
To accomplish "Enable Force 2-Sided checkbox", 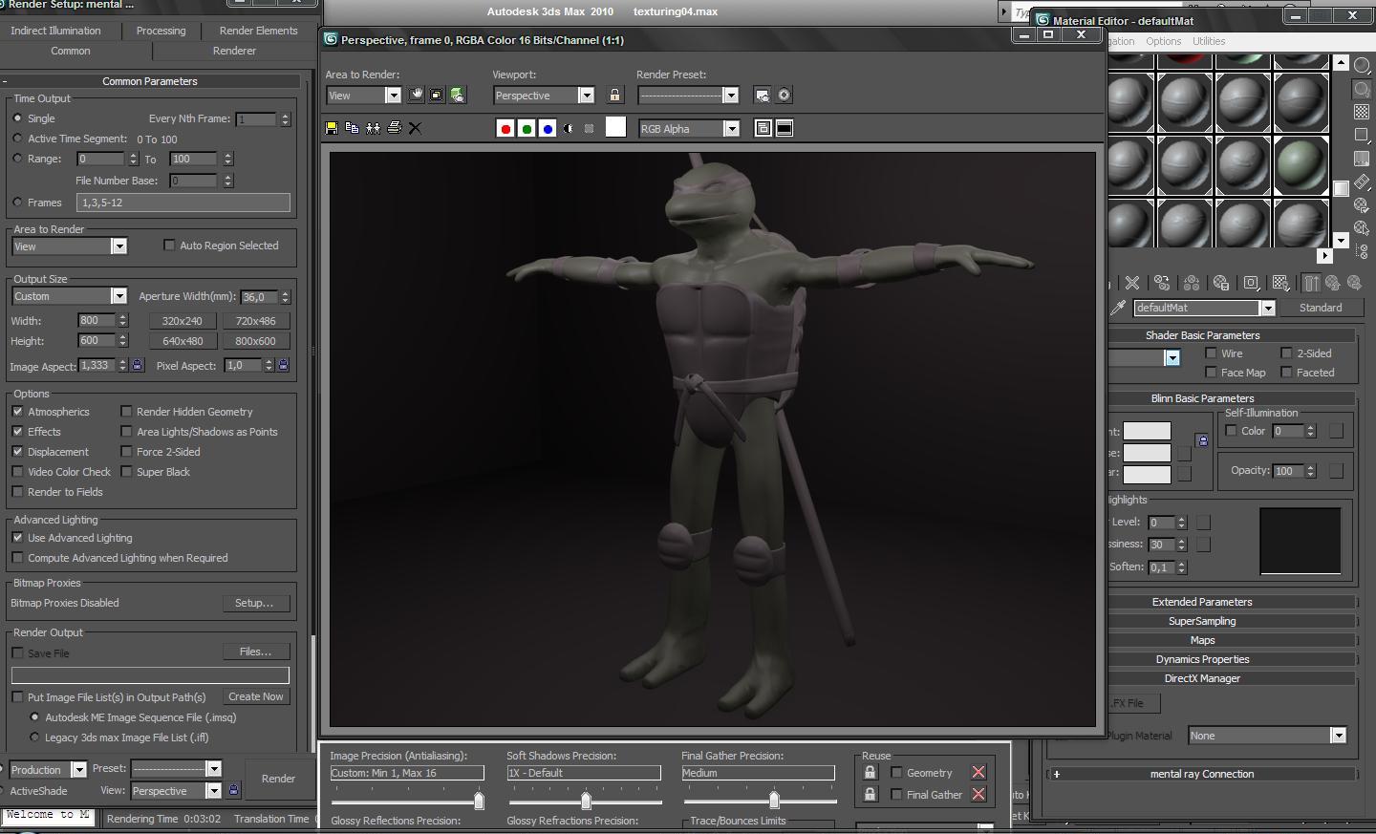I will click(x=126, y=452).
